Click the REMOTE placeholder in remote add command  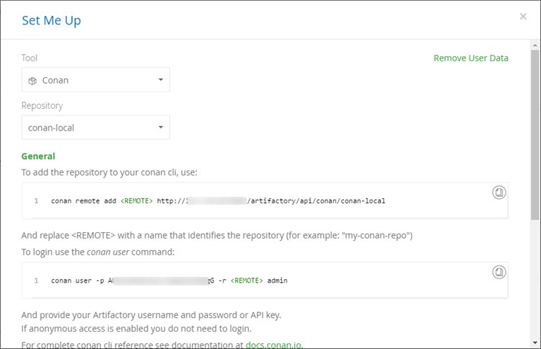(136, 200)
